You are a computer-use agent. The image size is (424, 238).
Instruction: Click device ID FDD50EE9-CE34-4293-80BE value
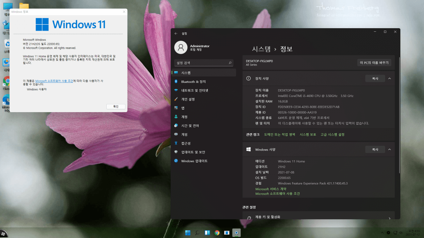[x=308, y=107]
